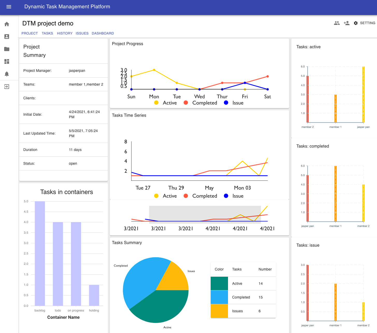Toggle Active legend in Tasks Time Series
The width and height of the screenshot is (377, 333).
pyautogui.click(x=165, y=196)
